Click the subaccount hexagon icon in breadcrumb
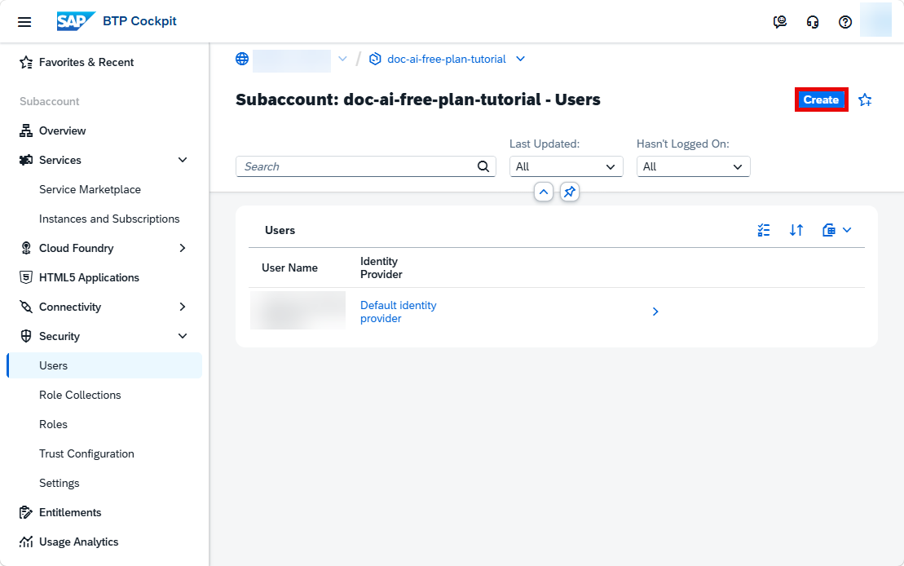The height and width of the screenshot is (566, 904). (x=375, y=59)
